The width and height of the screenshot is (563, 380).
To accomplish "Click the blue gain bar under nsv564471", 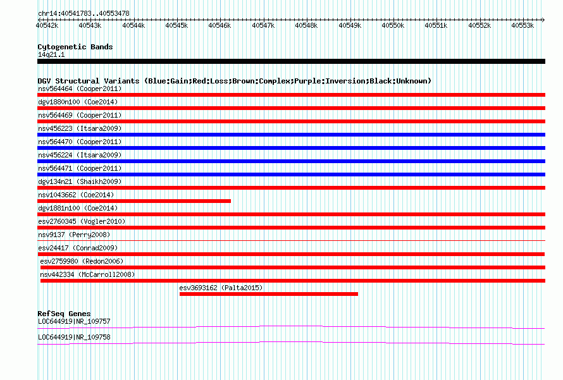I will click(291, 175).
